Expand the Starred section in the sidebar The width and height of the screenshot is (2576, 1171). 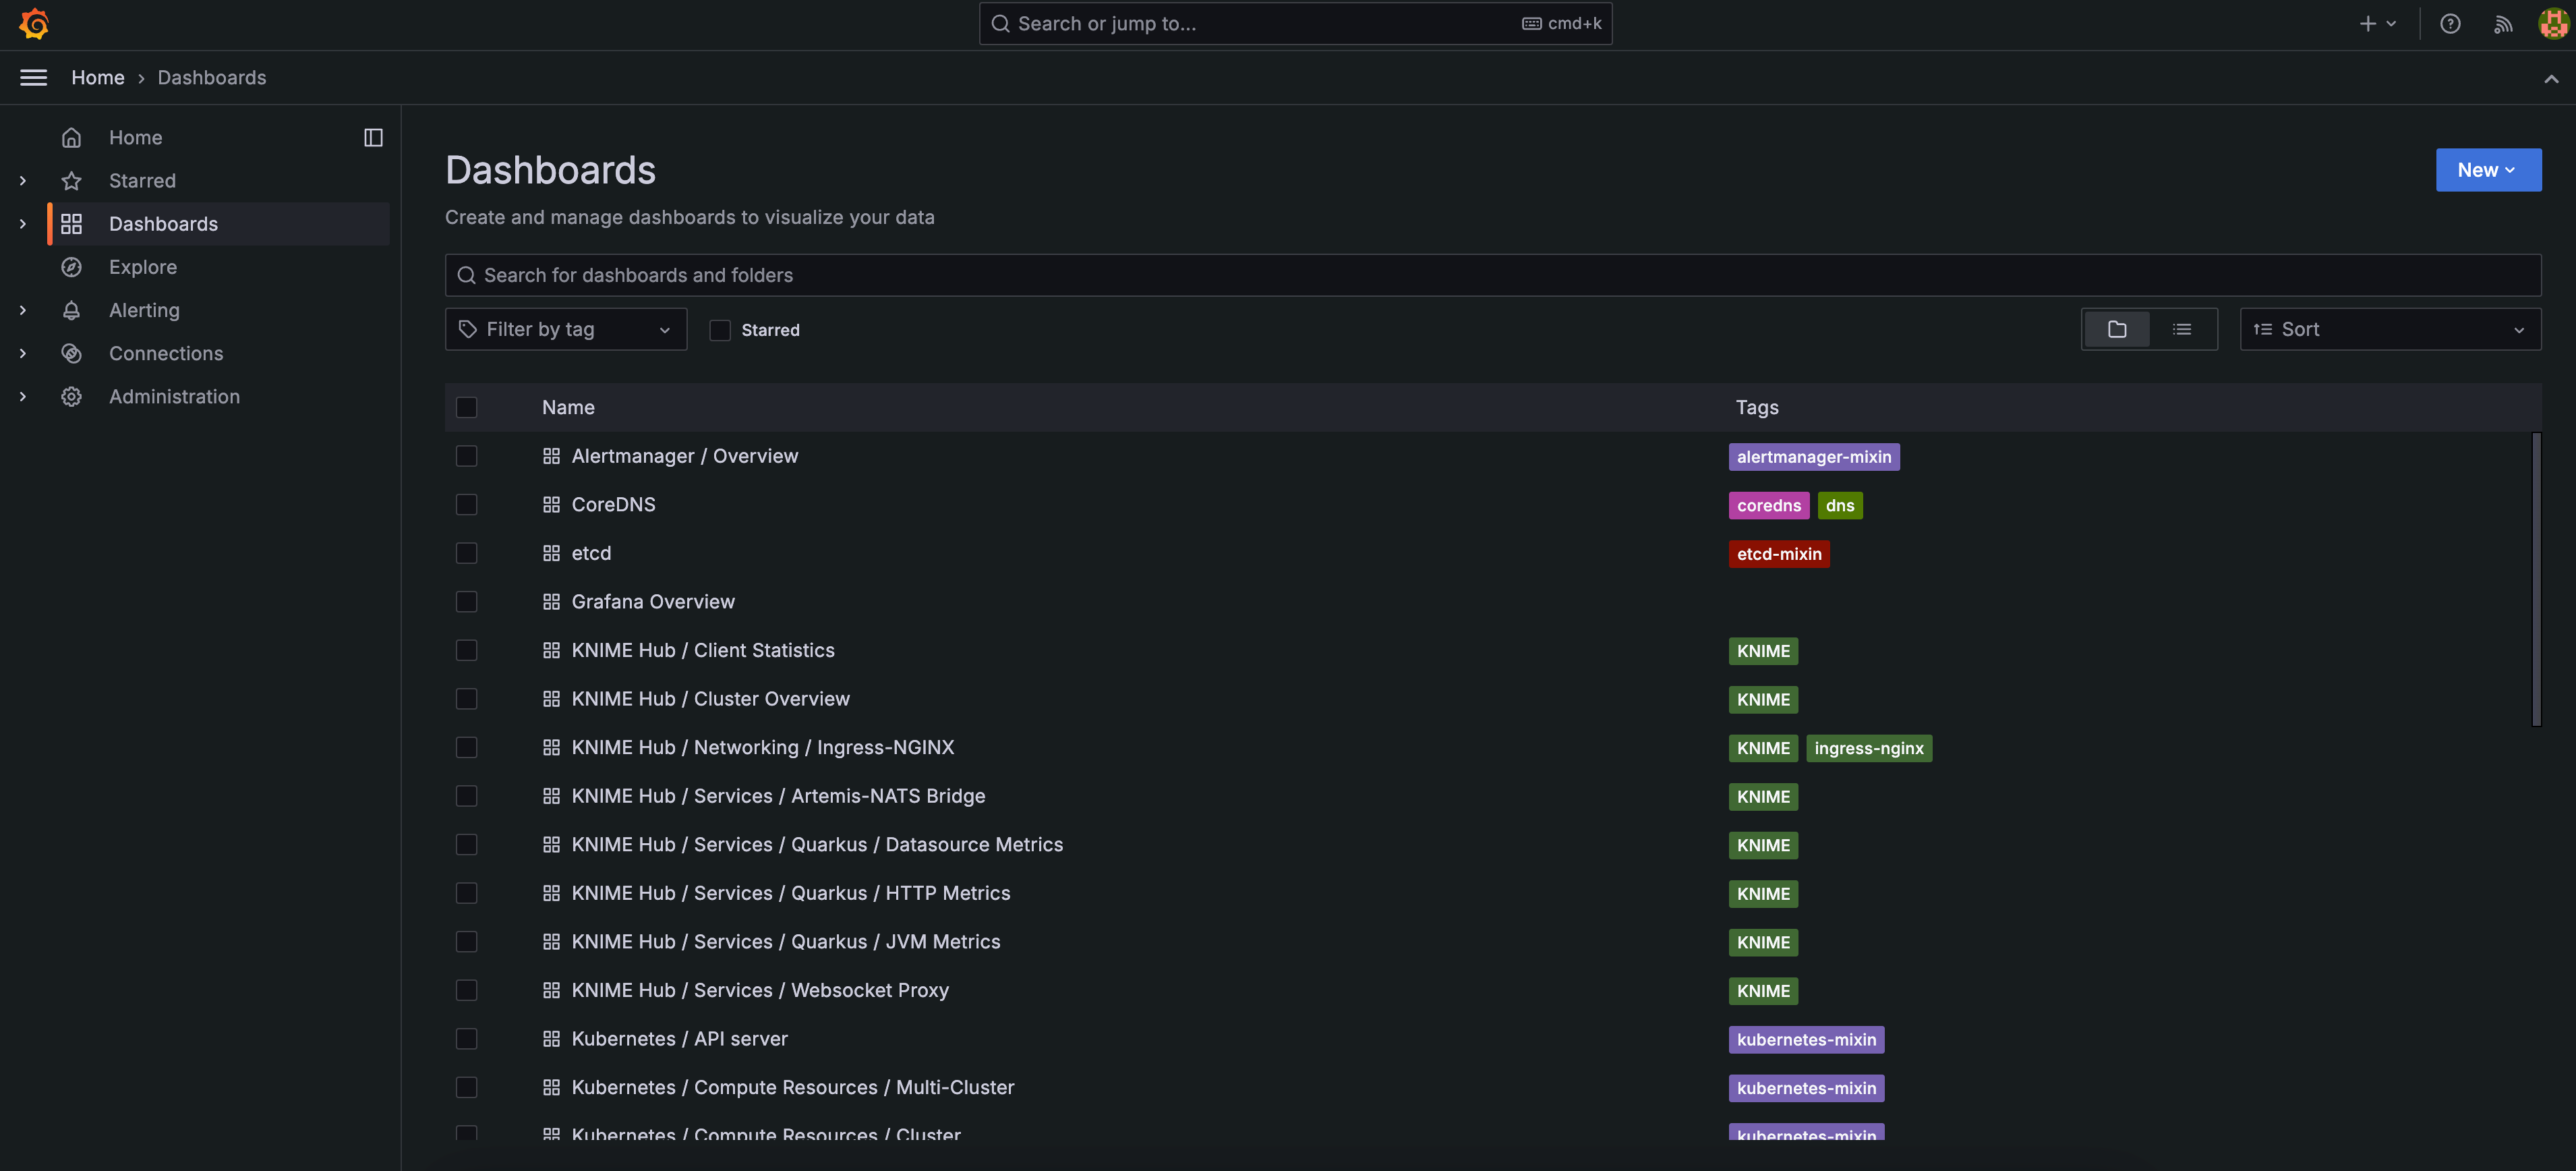pos(22,181)
